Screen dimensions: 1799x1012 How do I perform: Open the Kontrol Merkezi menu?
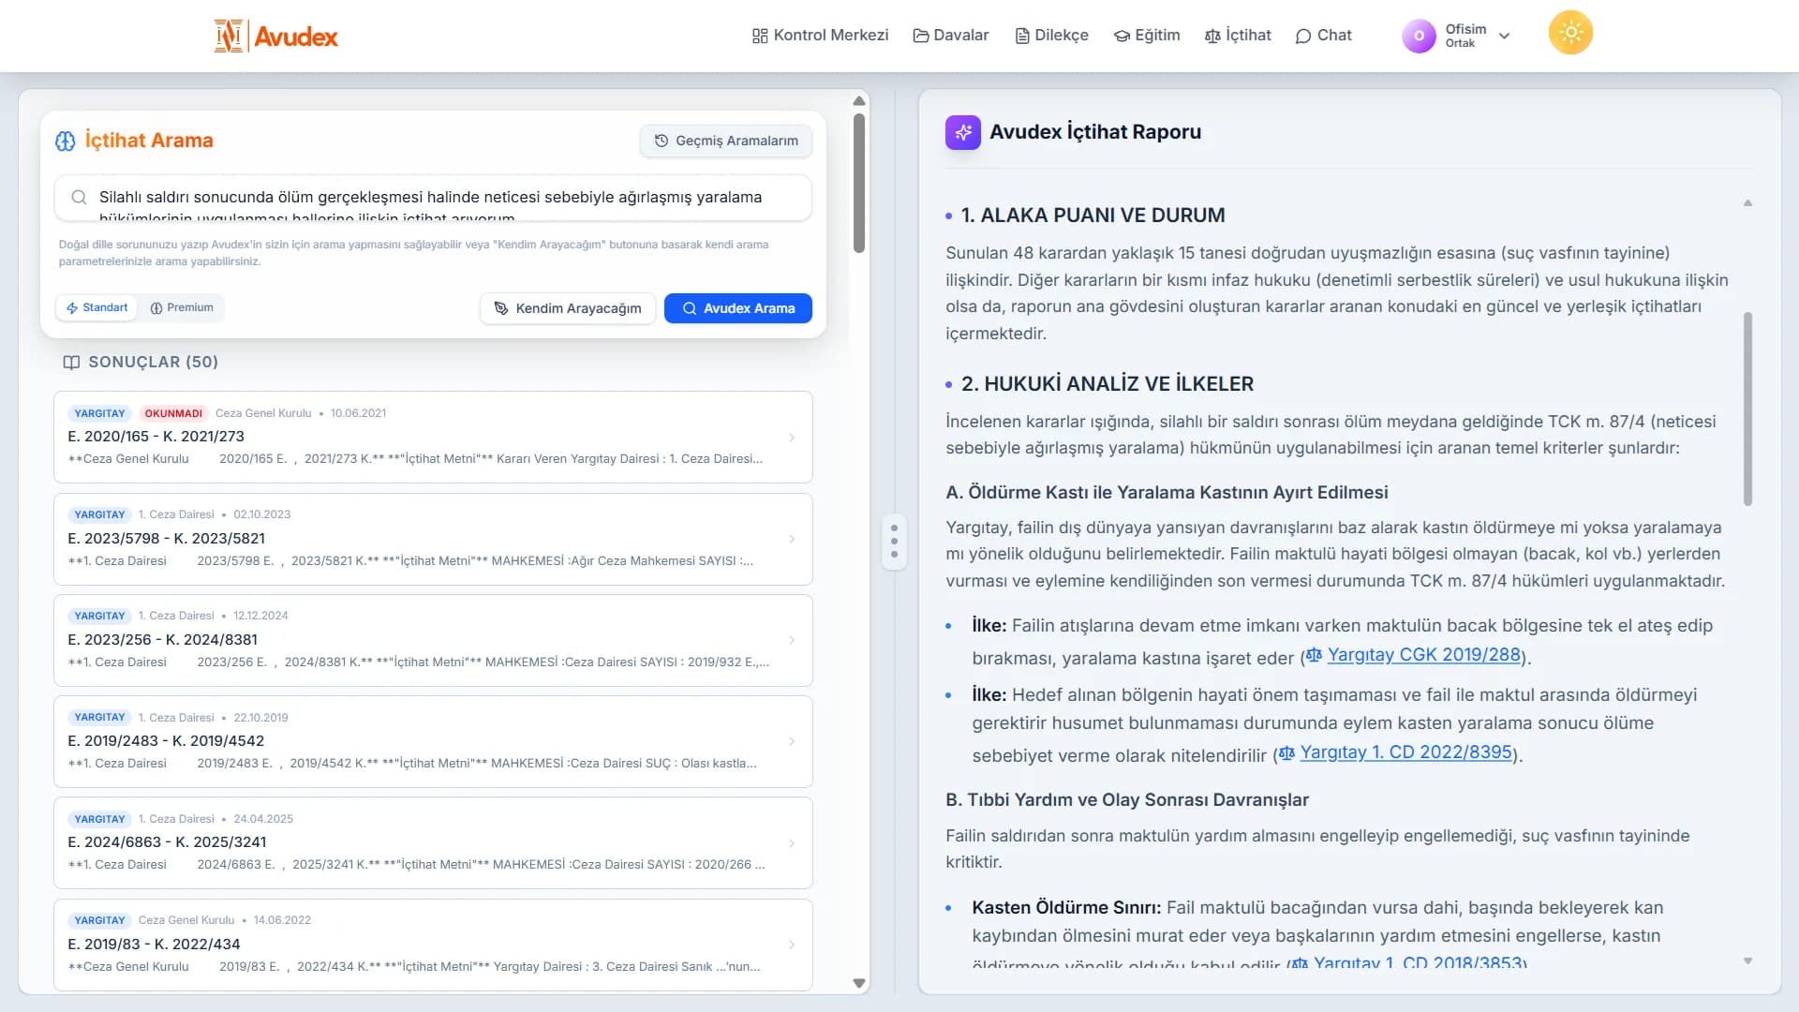(x=820, y=36)
